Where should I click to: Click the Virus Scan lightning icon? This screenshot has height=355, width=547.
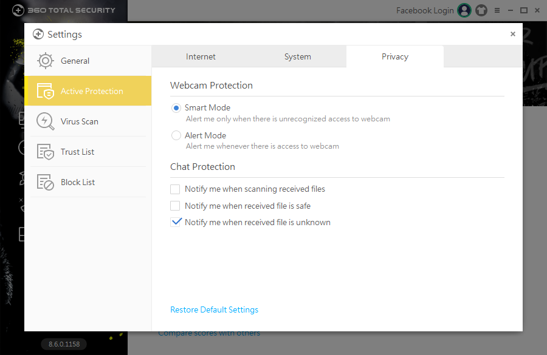[x=46, y=121]
